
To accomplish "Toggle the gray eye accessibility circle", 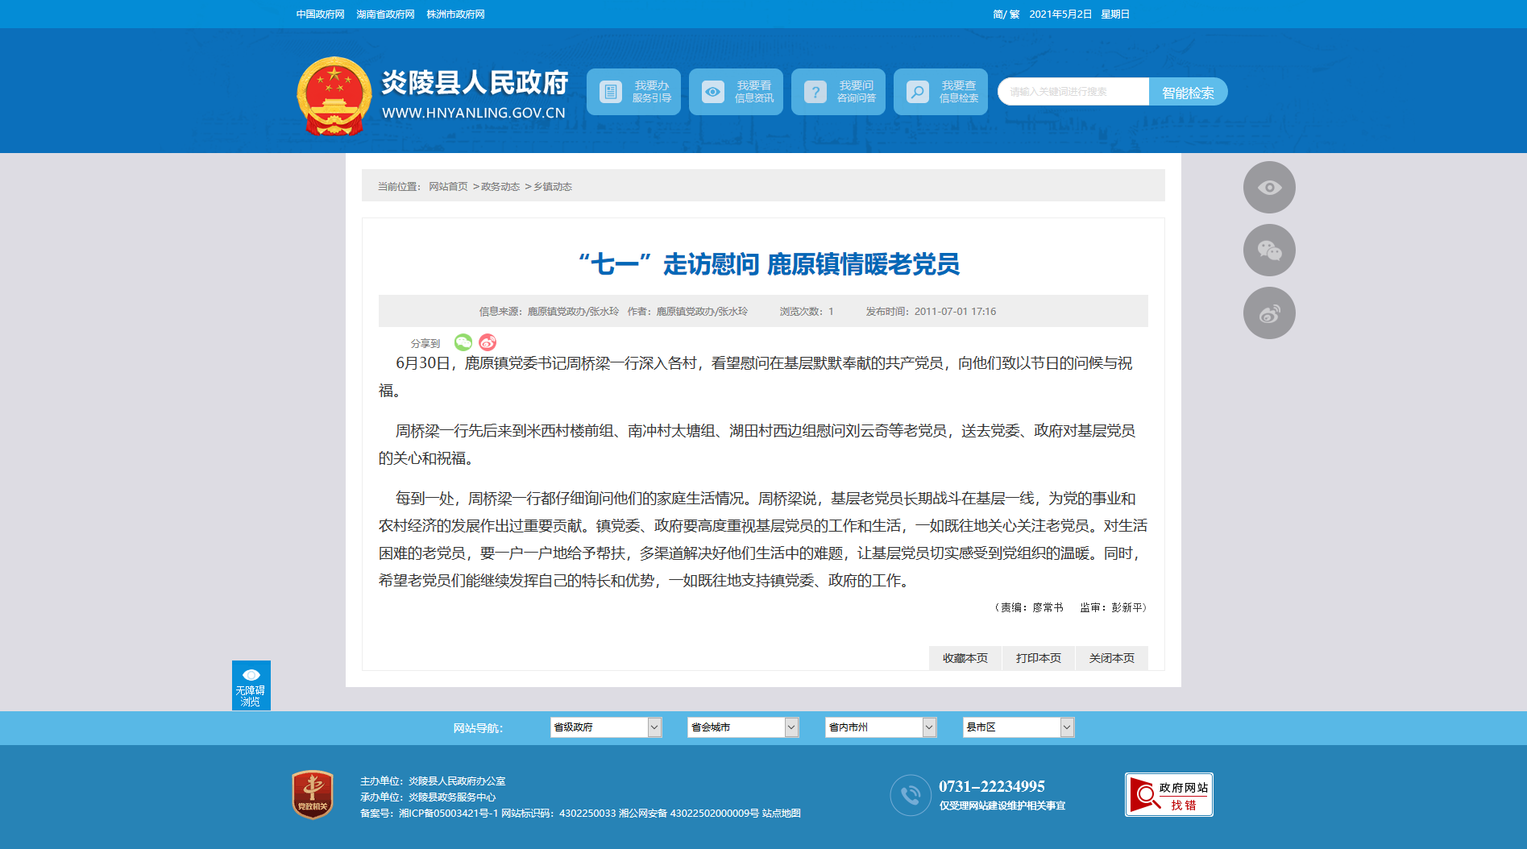I will (x=1269, y=188).
